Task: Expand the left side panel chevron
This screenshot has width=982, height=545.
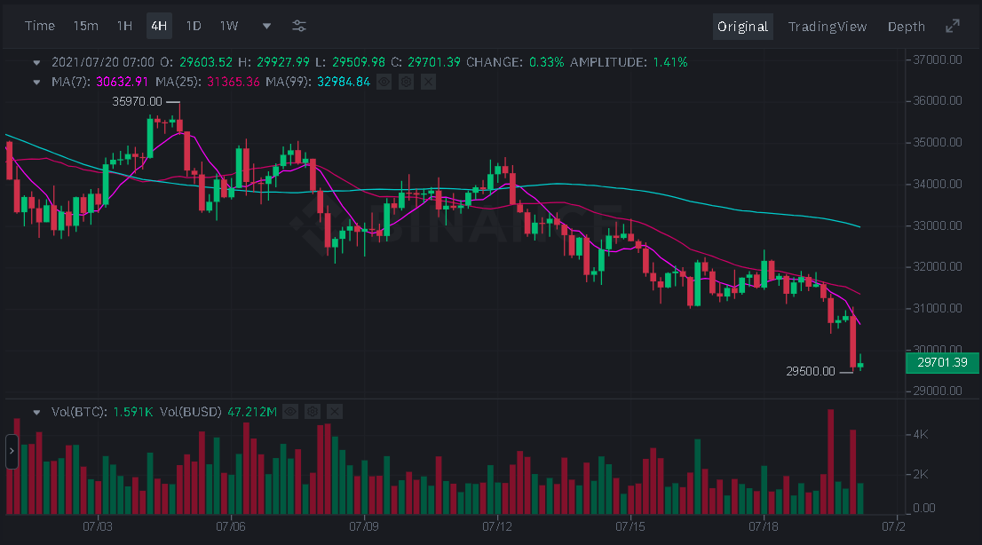Action: point(12,451)
